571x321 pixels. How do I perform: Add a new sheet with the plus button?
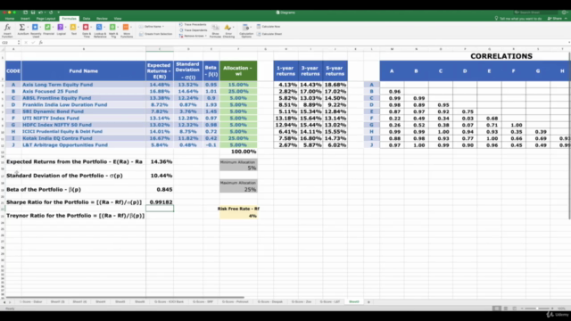pos(368,302)
